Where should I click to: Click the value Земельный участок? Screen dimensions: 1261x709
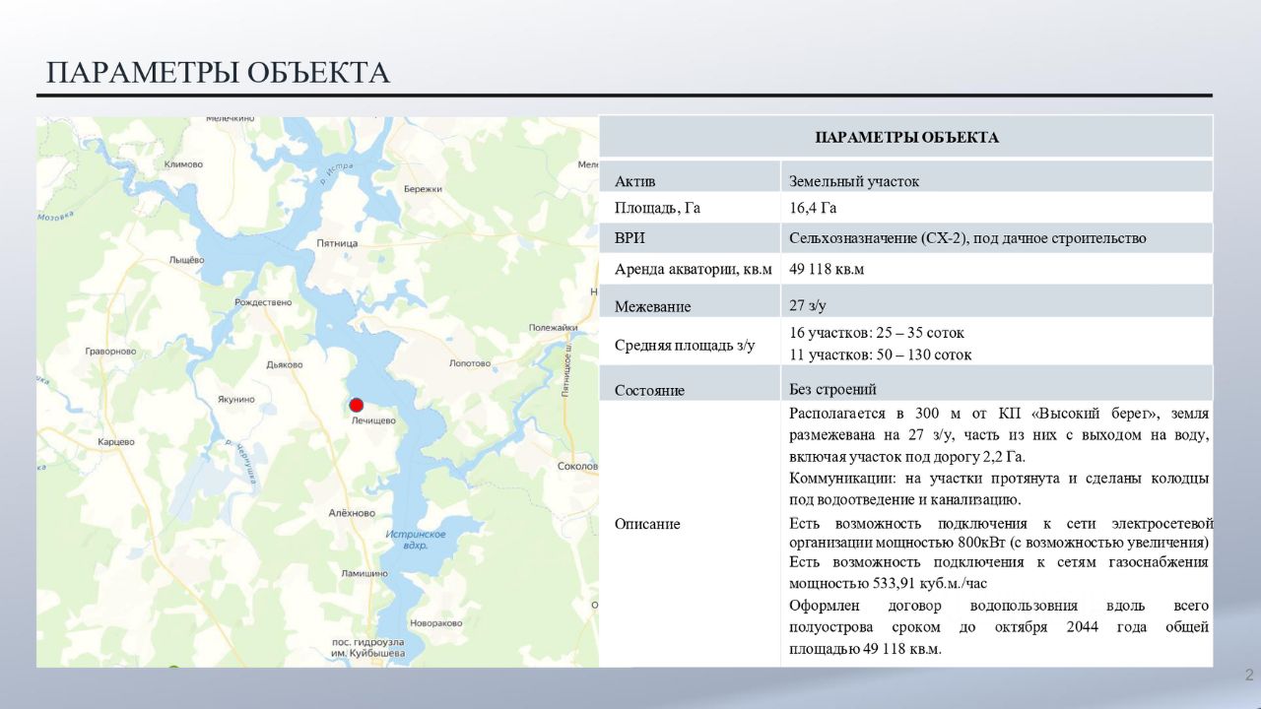pyautogui.click(x=854, y=181)
